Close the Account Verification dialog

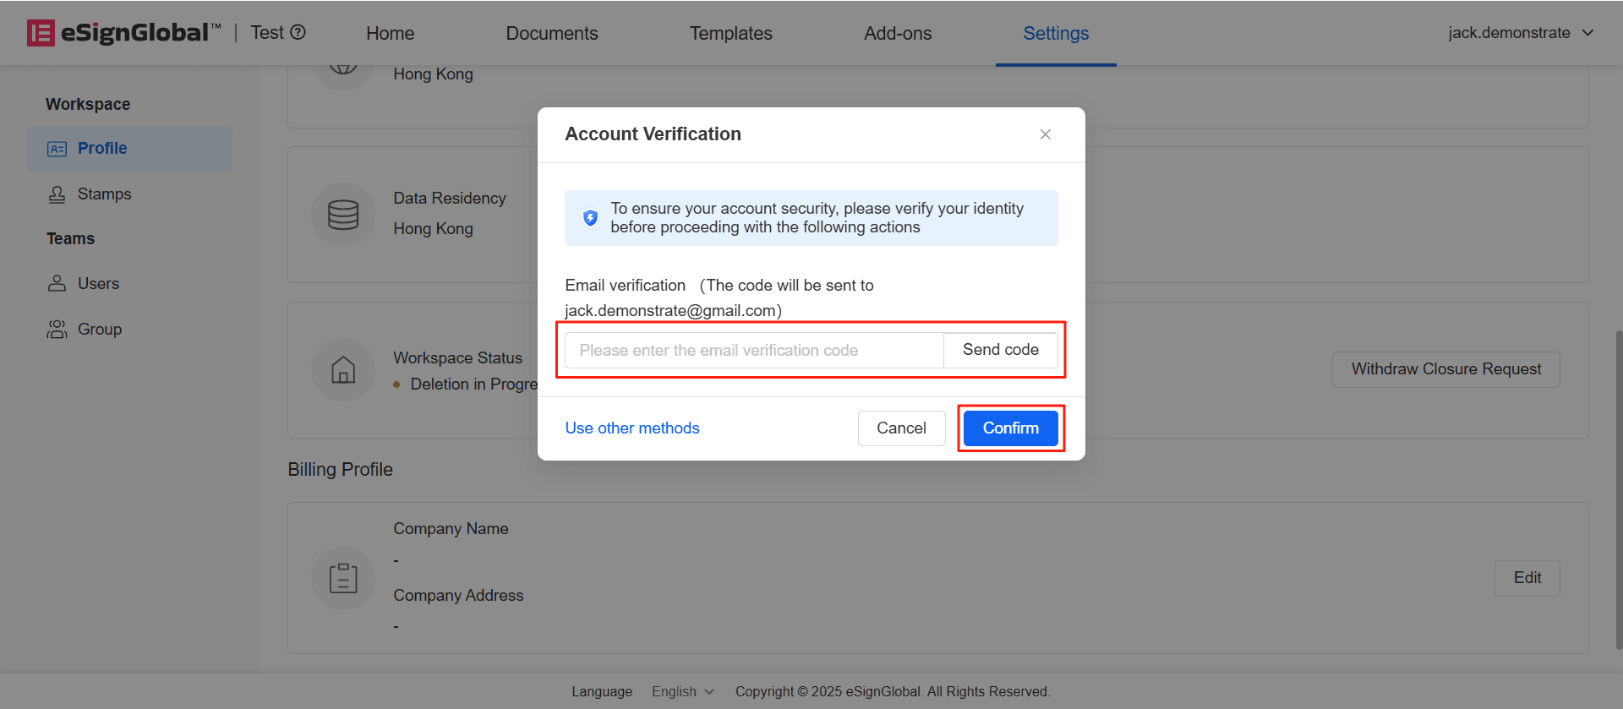click(1046, 134)
